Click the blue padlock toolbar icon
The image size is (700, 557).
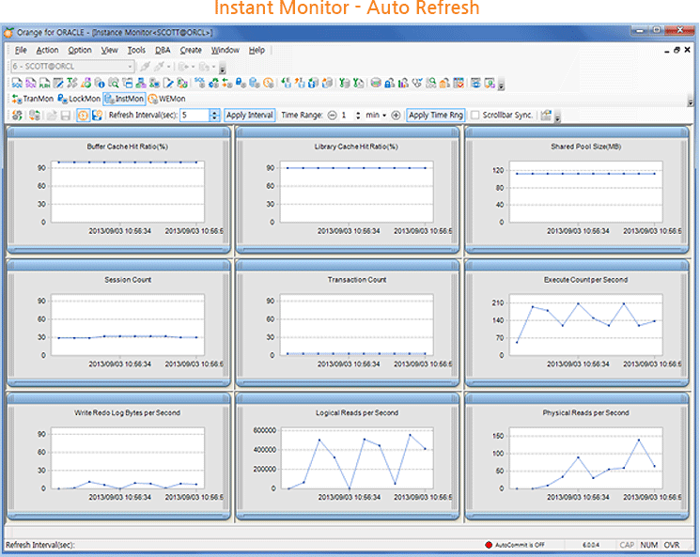tap(389, 83)
